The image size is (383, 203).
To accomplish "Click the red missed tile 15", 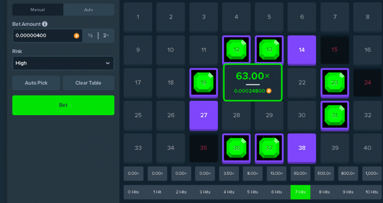I will pyautogui.click(x=335, y=50).
